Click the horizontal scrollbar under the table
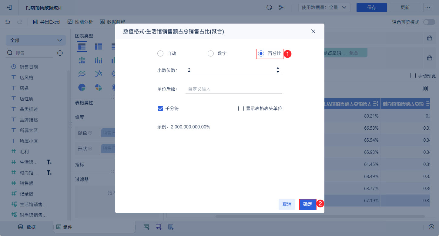The width and height of the screenshot is (439, 236). pos(320,216)
